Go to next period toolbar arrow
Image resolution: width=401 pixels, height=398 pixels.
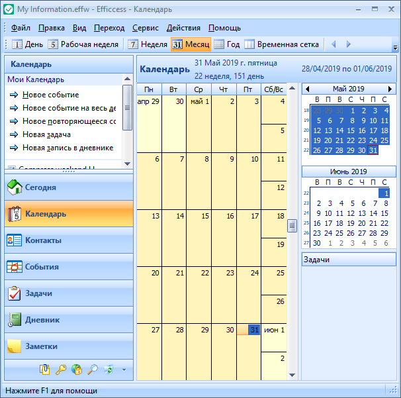(348, 44)
